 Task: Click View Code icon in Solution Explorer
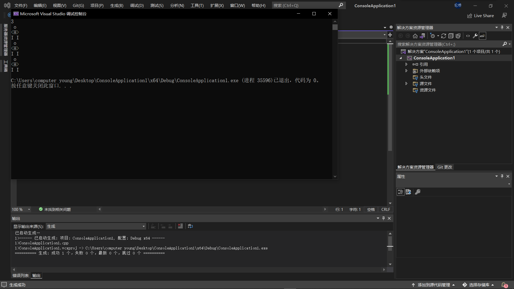(x=468, y=36)
